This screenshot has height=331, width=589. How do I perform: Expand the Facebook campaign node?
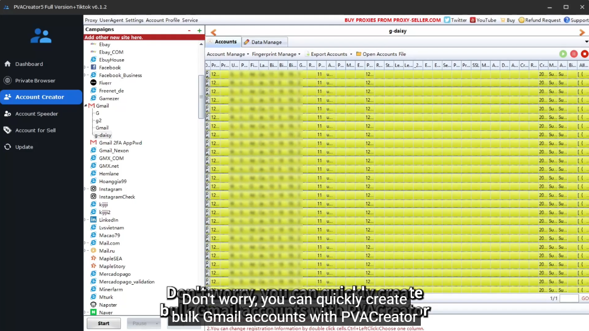pyautogui.click(x=86, y=67)
